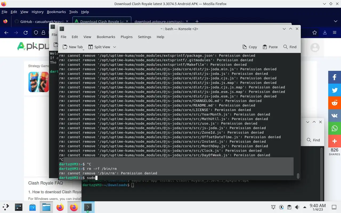Share page on Facebook
The width and height of the screenshot is (341, 213).
[x=335, y=77]
